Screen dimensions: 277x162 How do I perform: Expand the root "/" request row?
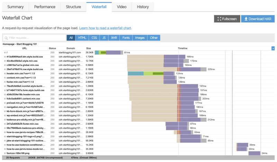pyautogui.click(x=5, y=52)
